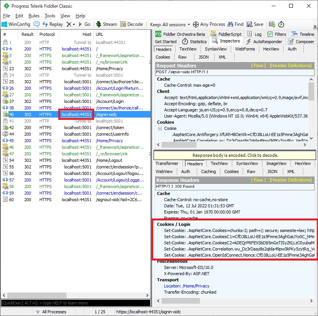This screenshot has height=316, width=318.
Task: Click the yellow decode response body bar
Action: [235, 155]
